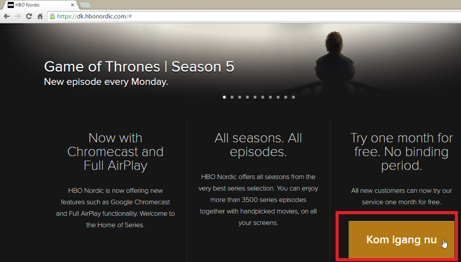This screenshot has height=262, width=461.
Task: Select the HBO Nordic tab
Action: pyautogui.click(x=40, y=5)
